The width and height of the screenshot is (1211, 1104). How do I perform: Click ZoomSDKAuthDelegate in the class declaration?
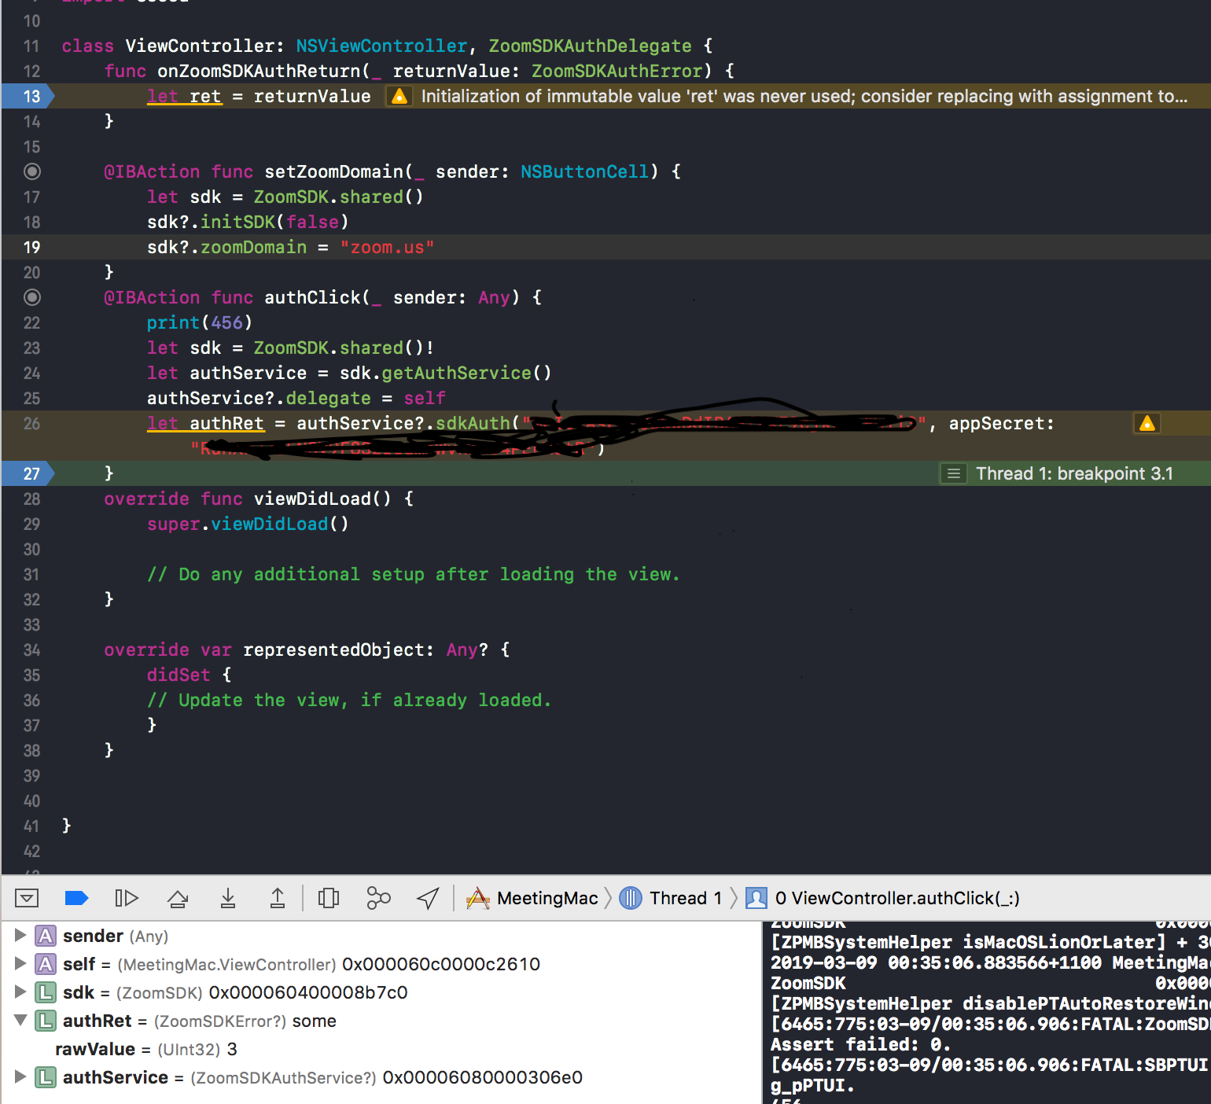pos(590,46)
